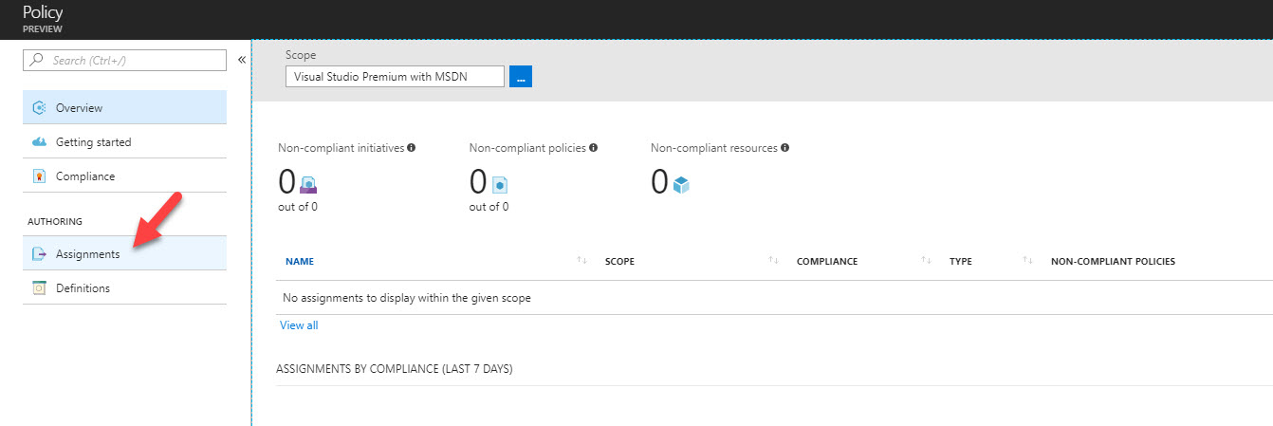
Task: Sort by the NAME column arrows
Action: point(582,261)
